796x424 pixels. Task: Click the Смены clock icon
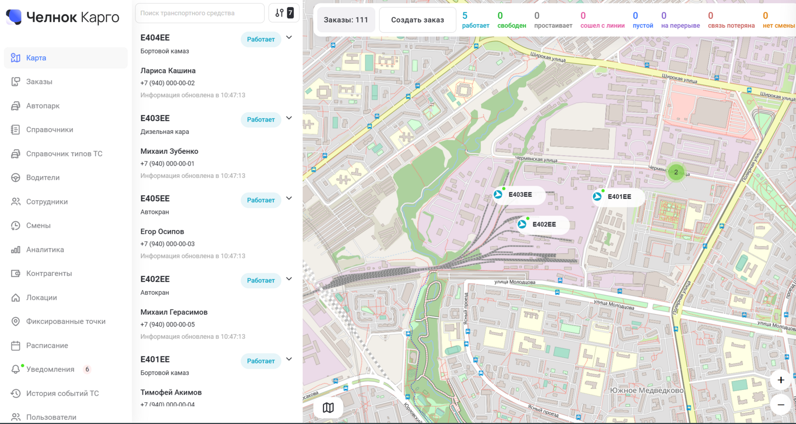[x=16, y=226]
